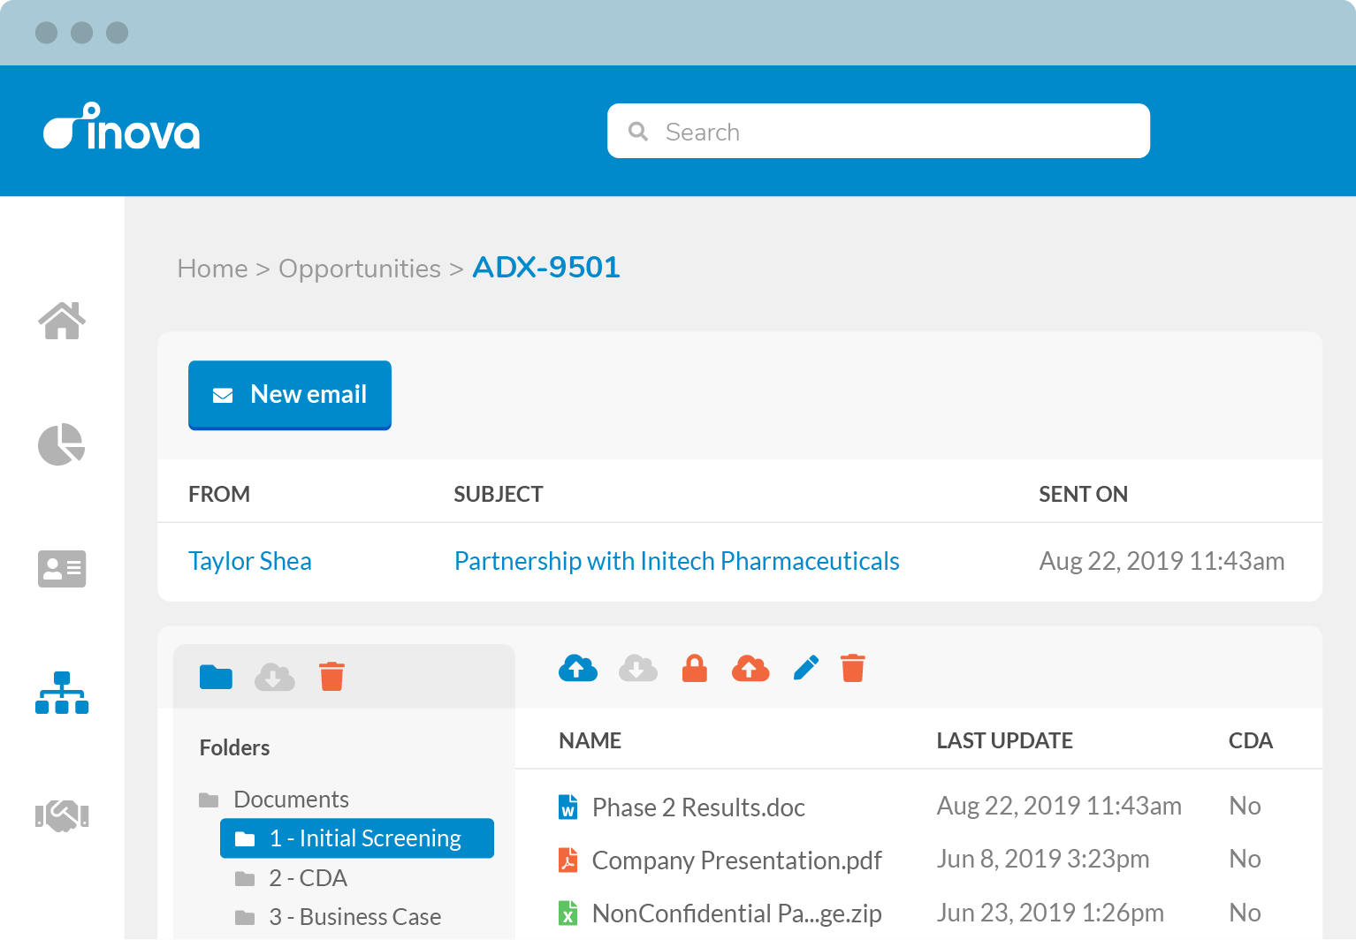Click the blue new folder icon
This screenshot has width=1356, height=940.
pyautogui.click(x=216, y=677)
